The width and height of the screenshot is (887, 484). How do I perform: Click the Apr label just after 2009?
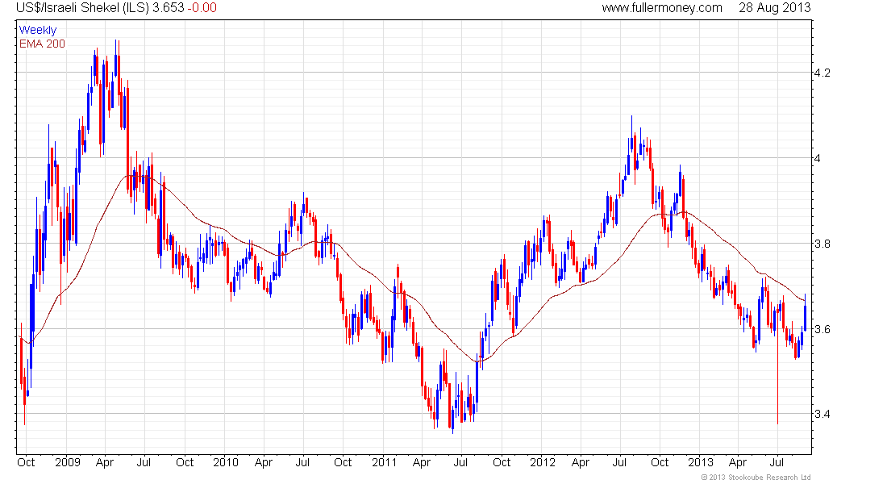point(105,462)
